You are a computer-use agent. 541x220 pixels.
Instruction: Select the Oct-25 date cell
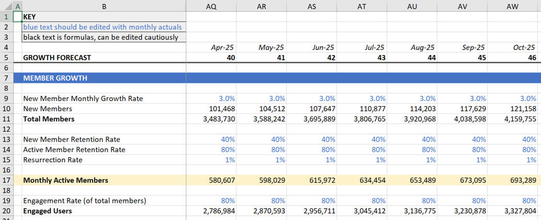pyautogui.click(x=514, y=47)
